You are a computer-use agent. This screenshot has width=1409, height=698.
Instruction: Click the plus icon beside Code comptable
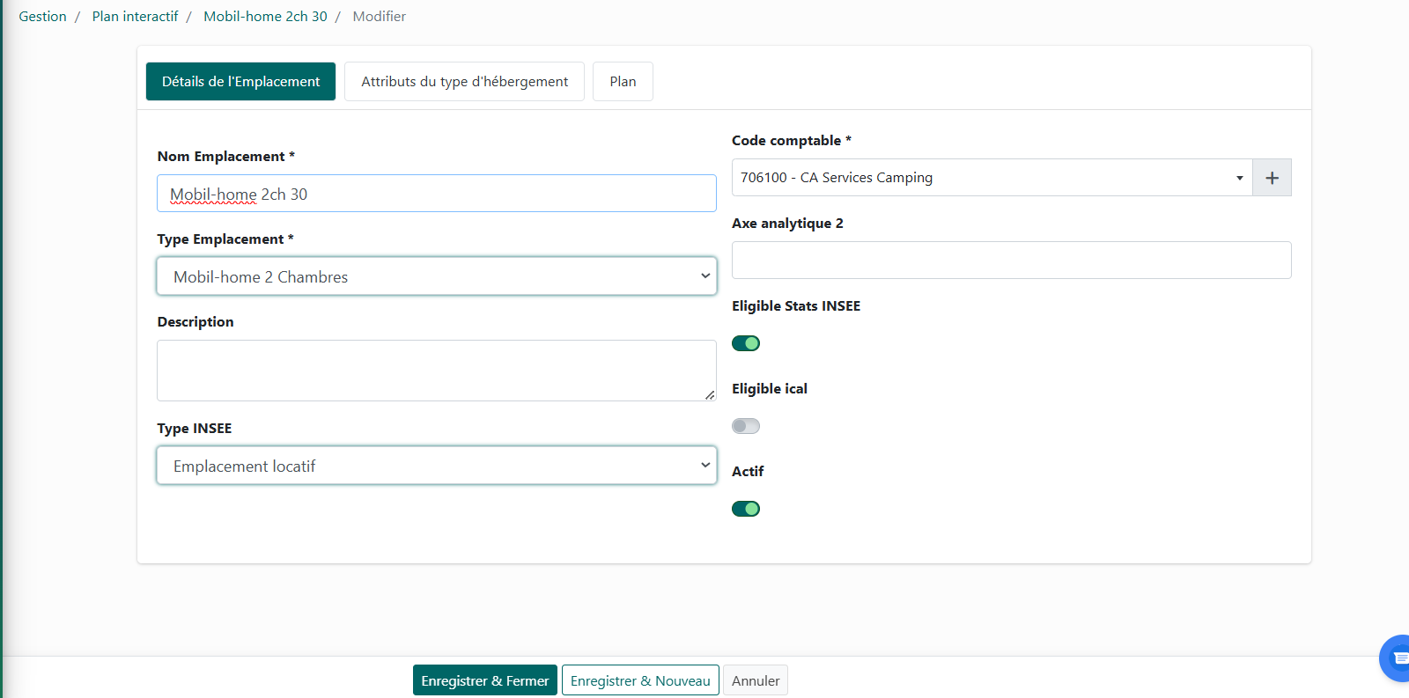1272,178
